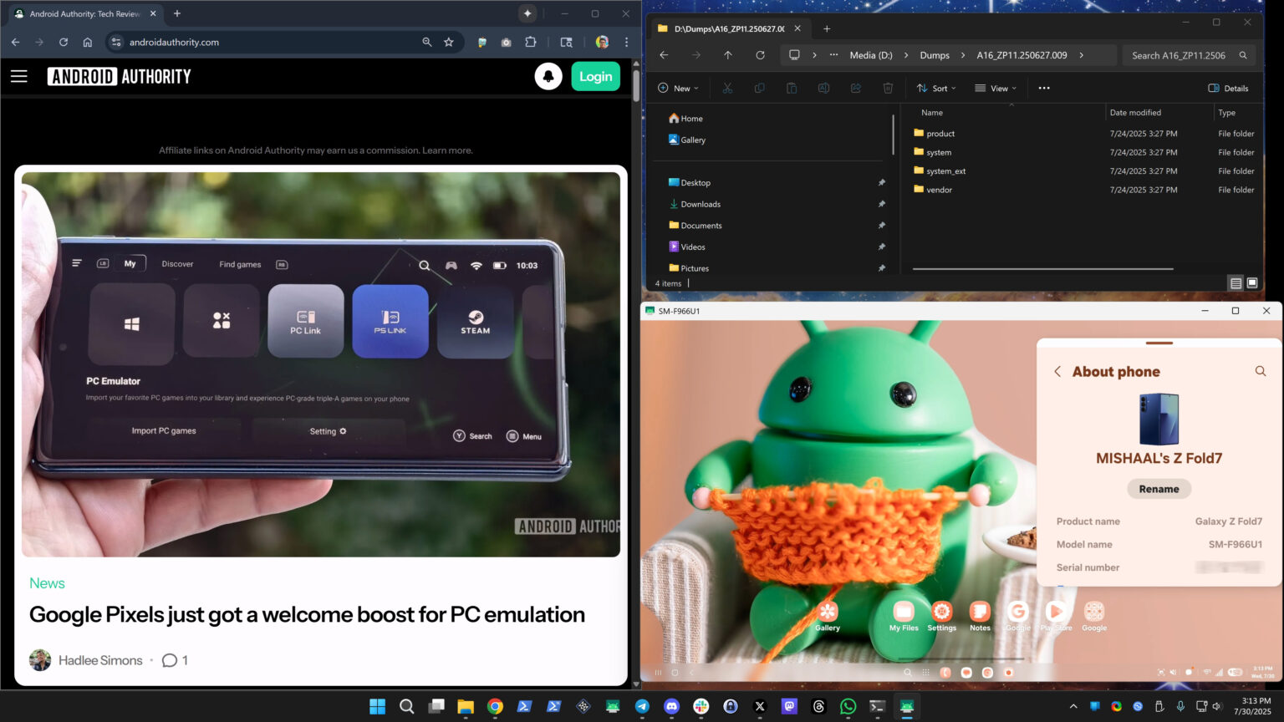Click the search magnifier inside About phone
The height and width of the screenshot is (722, 1284).
[x=1261, y=371]
